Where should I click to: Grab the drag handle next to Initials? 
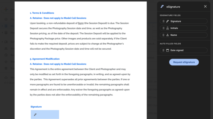coord(163,28)
